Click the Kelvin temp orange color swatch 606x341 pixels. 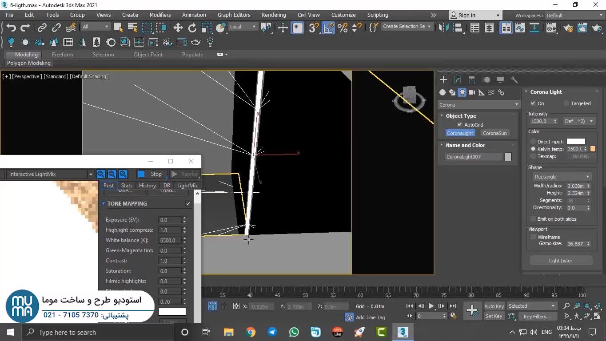pos(593,149)
